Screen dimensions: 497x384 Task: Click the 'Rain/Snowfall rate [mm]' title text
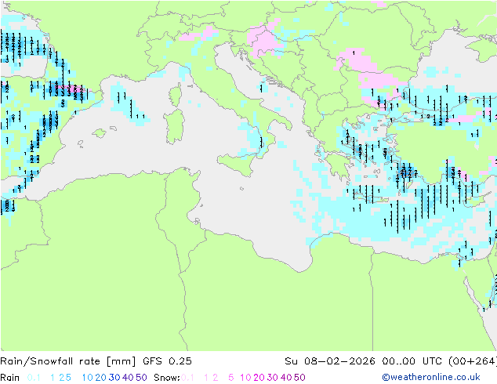click(68, 361)
